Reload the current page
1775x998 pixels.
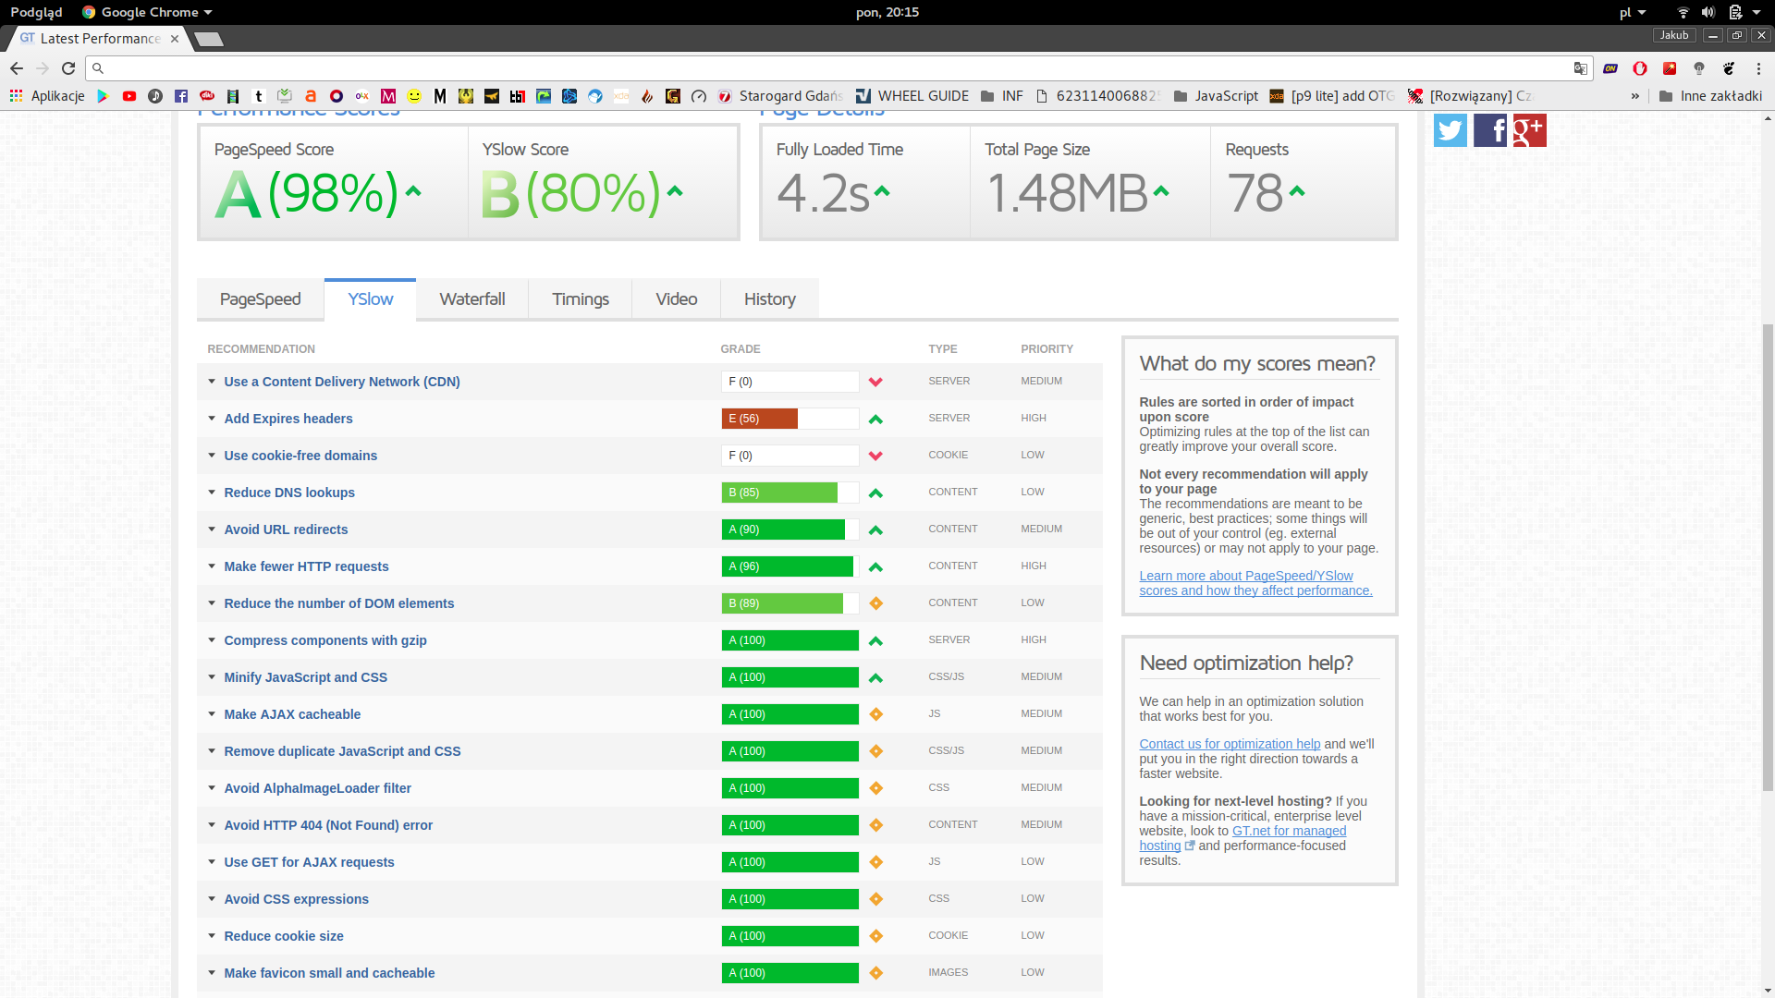pyautogui.click(x=68, y=68)
